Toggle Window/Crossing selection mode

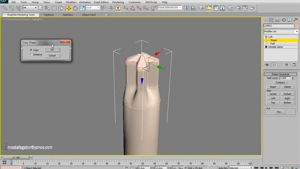coord(61,8)
